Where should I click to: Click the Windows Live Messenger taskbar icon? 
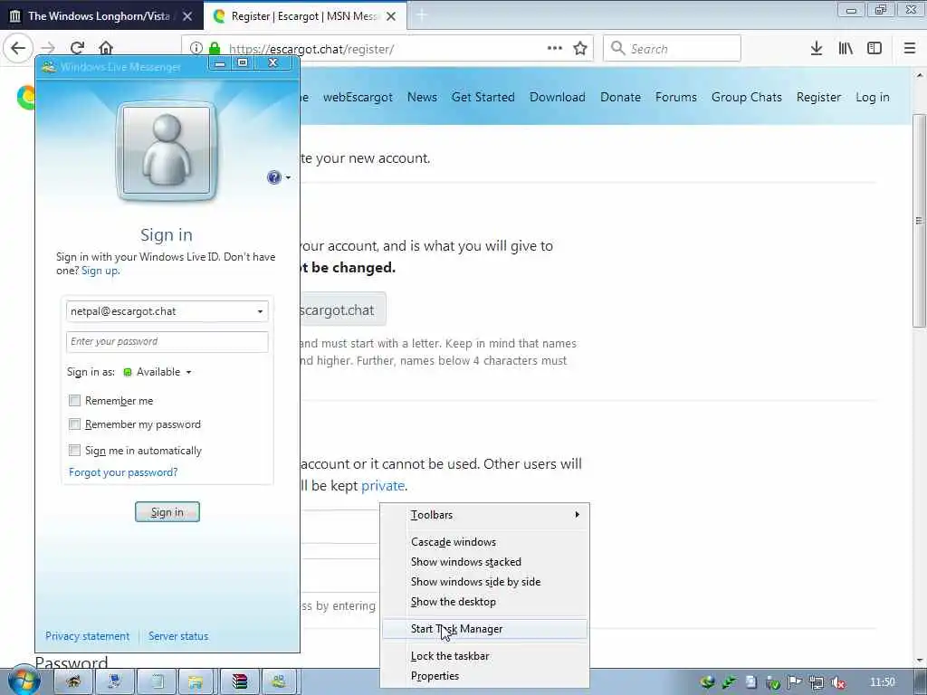coord(279,681)
